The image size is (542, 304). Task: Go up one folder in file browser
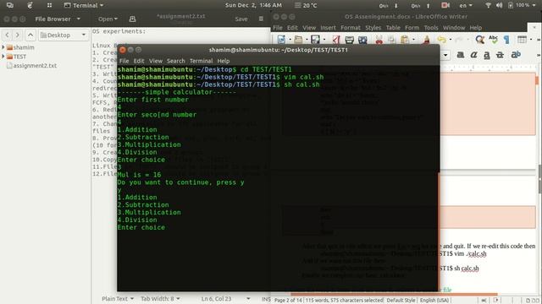[x=30, y=35]
